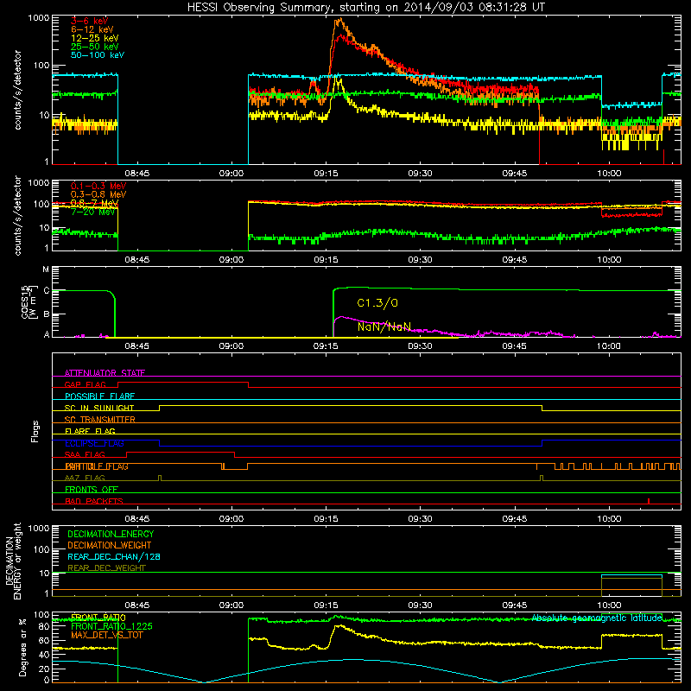The width and height of the screenshot is (691, 691).
Task: Select the FRONT_RATIO legend label
Action: point(98,618)
